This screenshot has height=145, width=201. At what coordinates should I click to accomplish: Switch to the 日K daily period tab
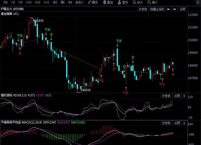(6, 2)
